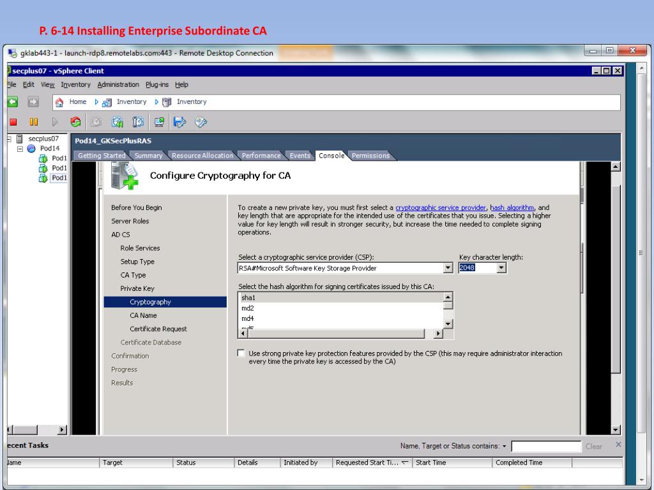Image resolution: width=654 pixels, height=490 pixels.
Task: Click the console pane scroll down arrow
Action: coord(616,429)
